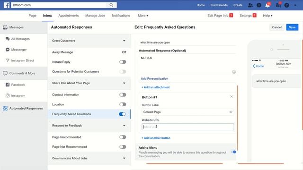
Task: Click the All Messages chat icon
Action: 8,39
